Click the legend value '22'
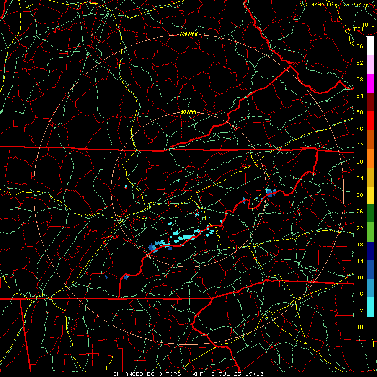The width and height of the screenshot is (377, 377). pos(360,228)
